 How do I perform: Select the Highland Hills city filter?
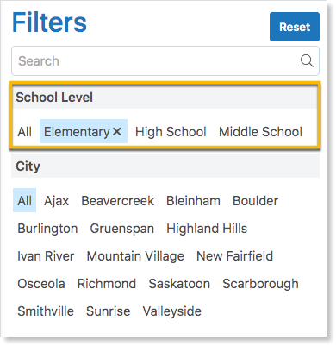[x=207, y=229]
